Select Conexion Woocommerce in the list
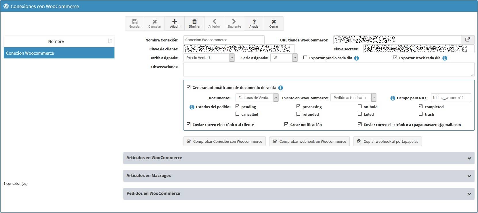This screenshot has width=478, height=213. click(x=59, y=53)
